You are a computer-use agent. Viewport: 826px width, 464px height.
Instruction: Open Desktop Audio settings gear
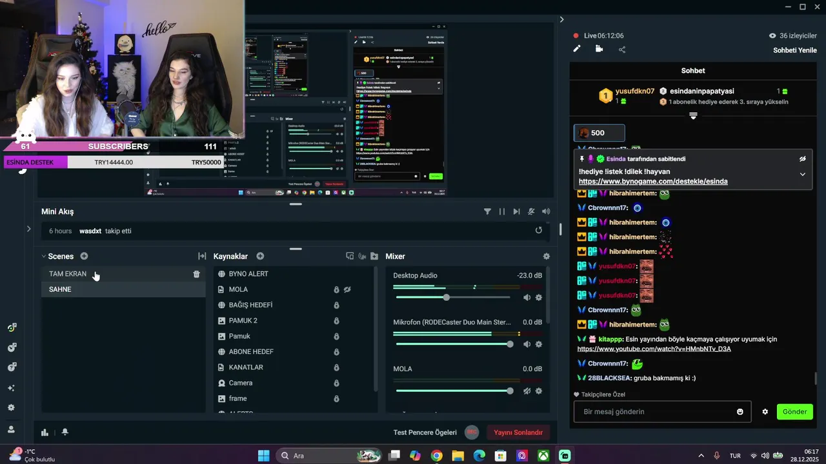(539, 298)
